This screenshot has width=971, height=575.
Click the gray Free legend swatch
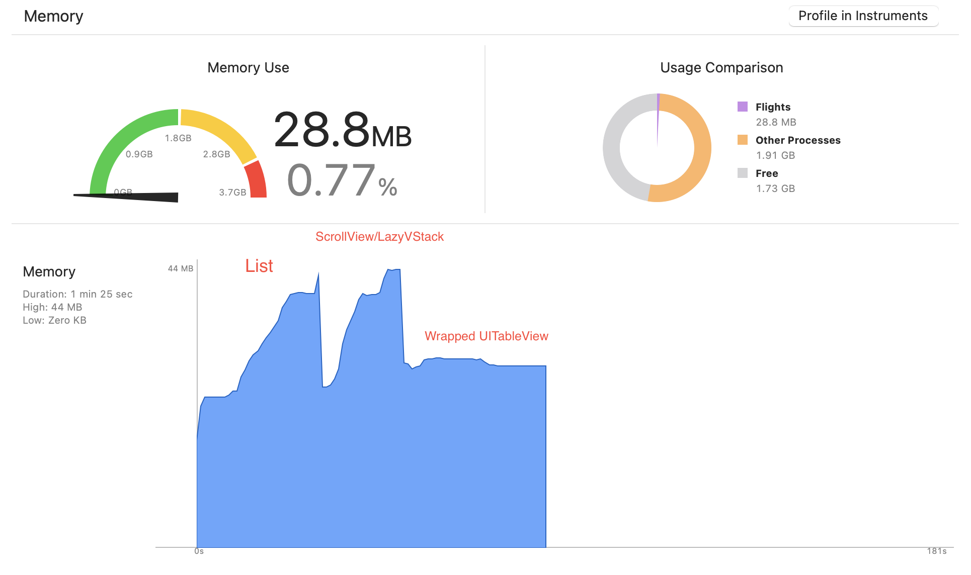743,173
